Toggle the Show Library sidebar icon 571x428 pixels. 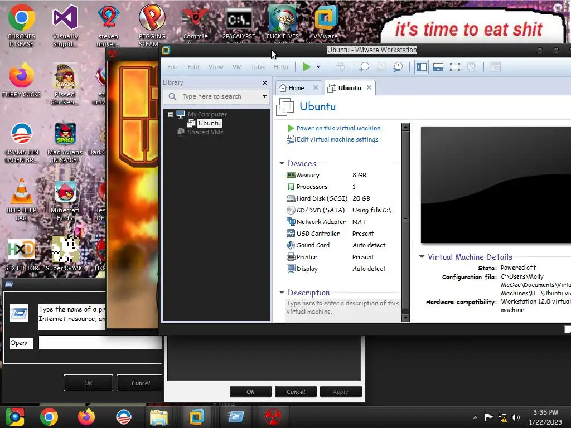tap(422, 67)
